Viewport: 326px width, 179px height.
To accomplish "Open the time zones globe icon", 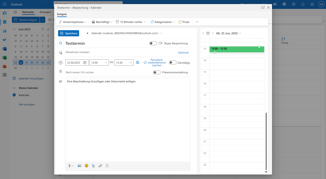I will [x=138, y=62].
